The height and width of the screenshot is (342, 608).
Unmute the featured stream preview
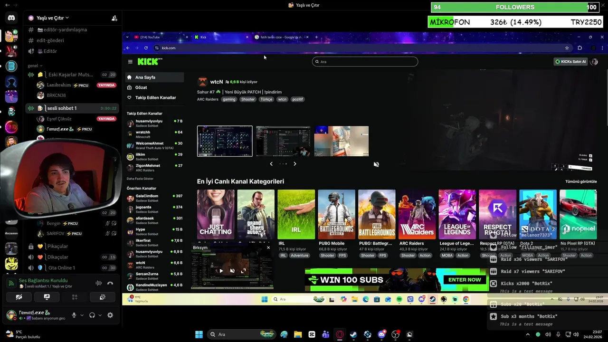click(x=376, y=164)
